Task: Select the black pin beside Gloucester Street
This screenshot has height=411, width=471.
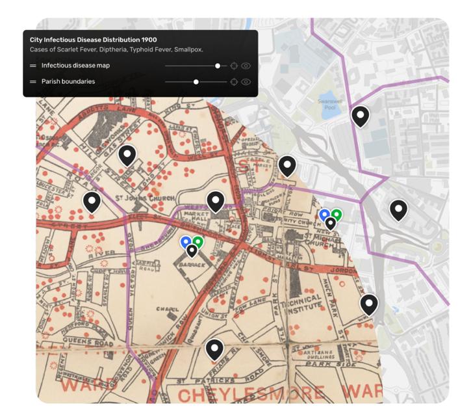Action: (92, 202)
